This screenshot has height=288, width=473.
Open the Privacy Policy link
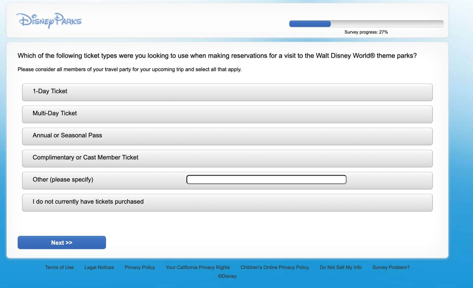[140, 267]
